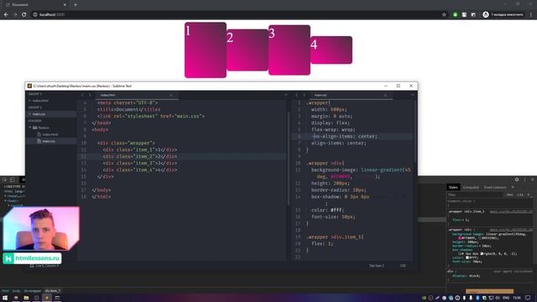Show more DevTools sidebar tabs chevron
The image size is (537, 302).
(x=513, y=187)
